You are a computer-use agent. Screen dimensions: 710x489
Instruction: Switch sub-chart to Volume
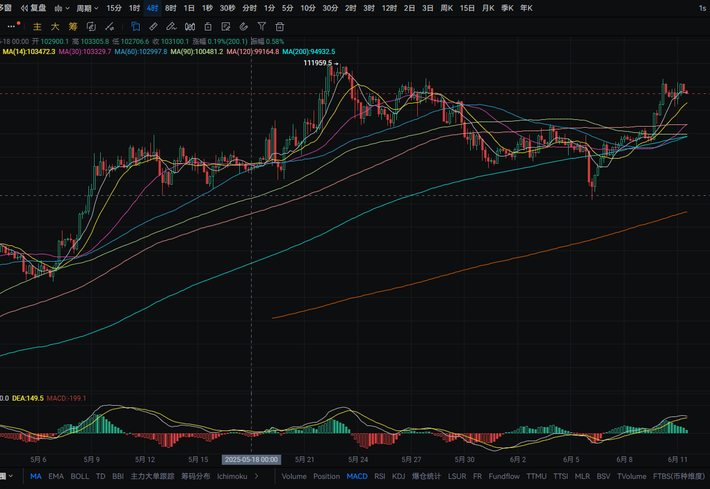click(294, 476)
